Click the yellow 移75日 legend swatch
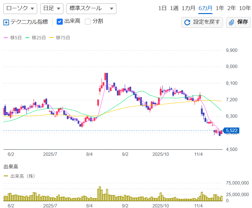The height and width of the screenshot is (208, 252). click(51, 38)
